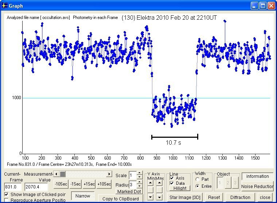This screenshot has width=277, height=203.
Task: Step forward using +1Sec button
Action: [89, 184]
